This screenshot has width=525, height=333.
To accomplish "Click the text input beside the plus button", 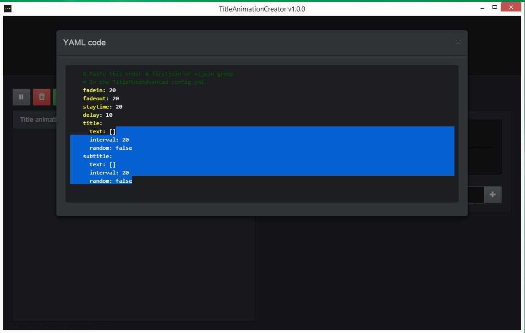I will 476,195.
